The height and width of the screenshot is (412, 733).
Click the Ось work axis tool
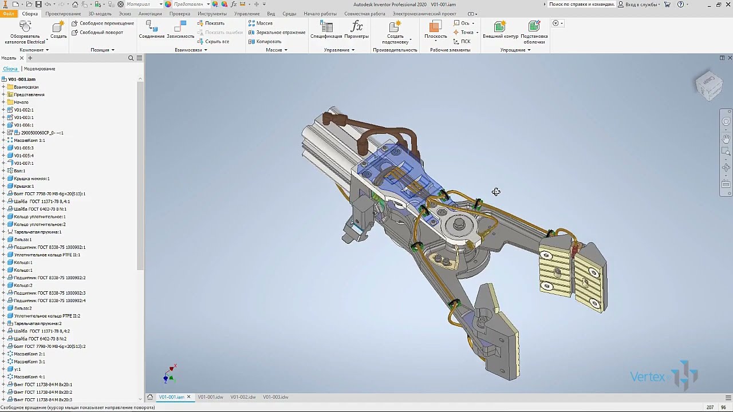click(x=464, y=23)
